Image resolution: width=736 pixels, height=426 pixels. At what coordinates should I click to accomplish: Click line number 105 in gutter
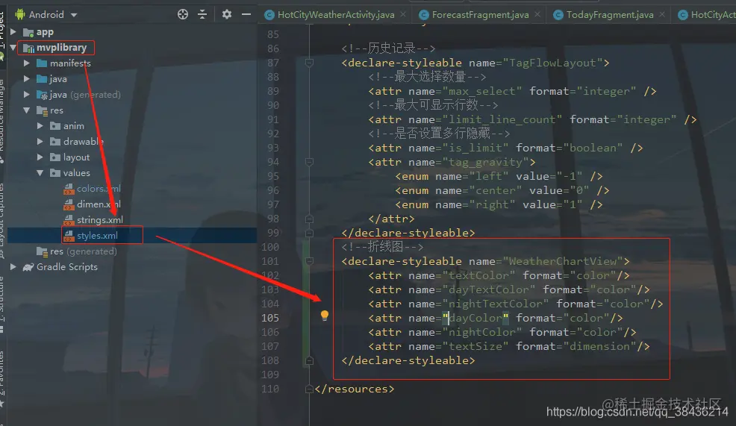coord(270,318)
